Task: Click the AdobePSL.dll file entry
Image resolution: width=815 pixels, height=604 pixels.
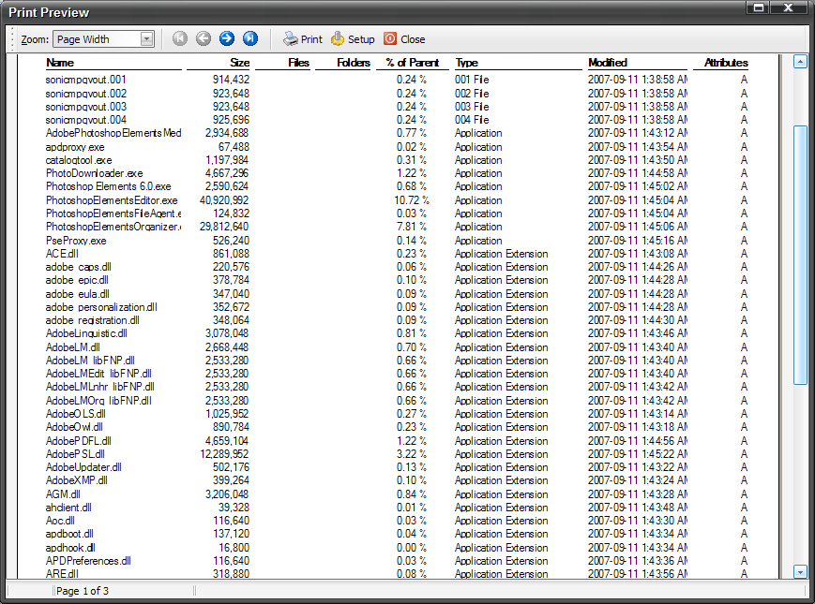Action: [76, 454]
